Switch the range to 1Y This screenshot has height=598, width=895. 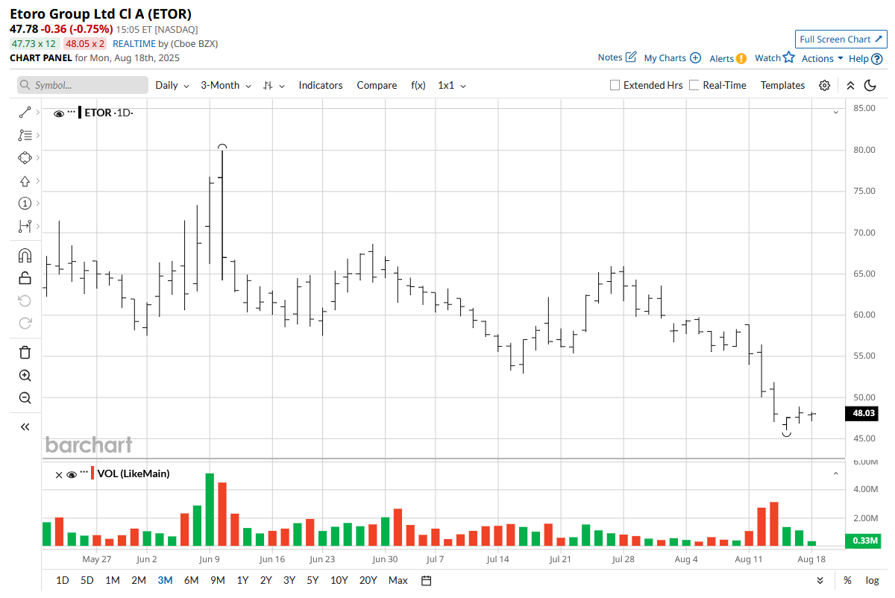click(242, 580)
